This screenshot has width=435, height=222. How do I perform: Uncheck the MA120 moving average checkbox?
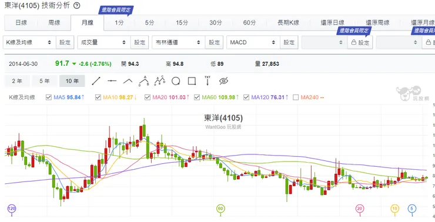pyautogui.click(x=246, y=97)
